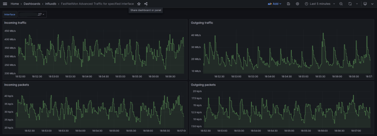Open the Interface variable value dropdown

tap(32, 14)
